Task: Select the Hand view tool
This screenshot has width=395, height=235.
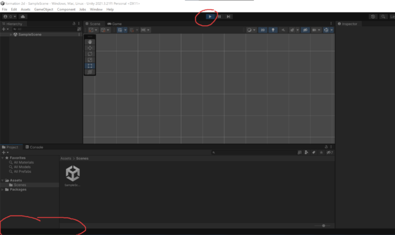Action: coord(90,42)
